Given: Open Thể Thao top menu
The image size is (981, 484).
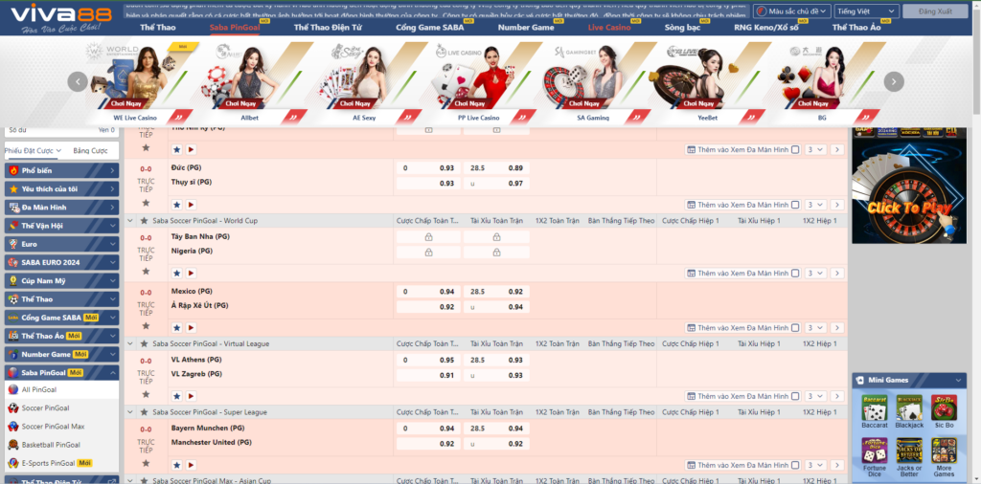Looking at the screenshot, I should pos(158,28).
